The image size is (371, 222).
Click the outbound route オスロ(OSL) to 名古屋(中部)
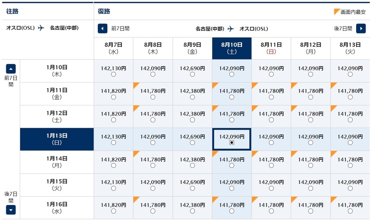pos(42,28)
